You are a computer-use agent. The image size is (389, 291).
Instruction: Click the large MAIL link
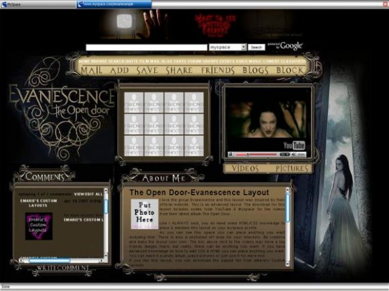(91, 70)
